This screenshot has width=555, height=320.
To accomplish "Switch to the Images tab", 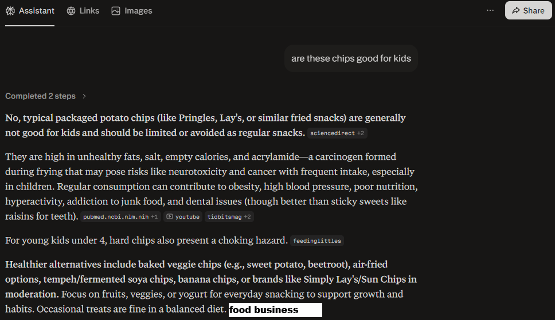I will pos(138,11).
